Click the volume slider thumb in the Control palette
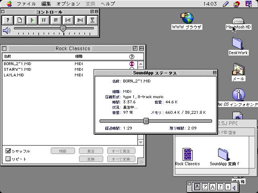The width and height of the screenshot is (258, 193). 63,29
